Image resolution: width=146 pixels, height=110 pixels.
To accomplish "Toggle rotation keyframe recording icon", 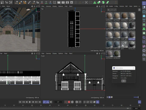I will (x=88, y=102).
